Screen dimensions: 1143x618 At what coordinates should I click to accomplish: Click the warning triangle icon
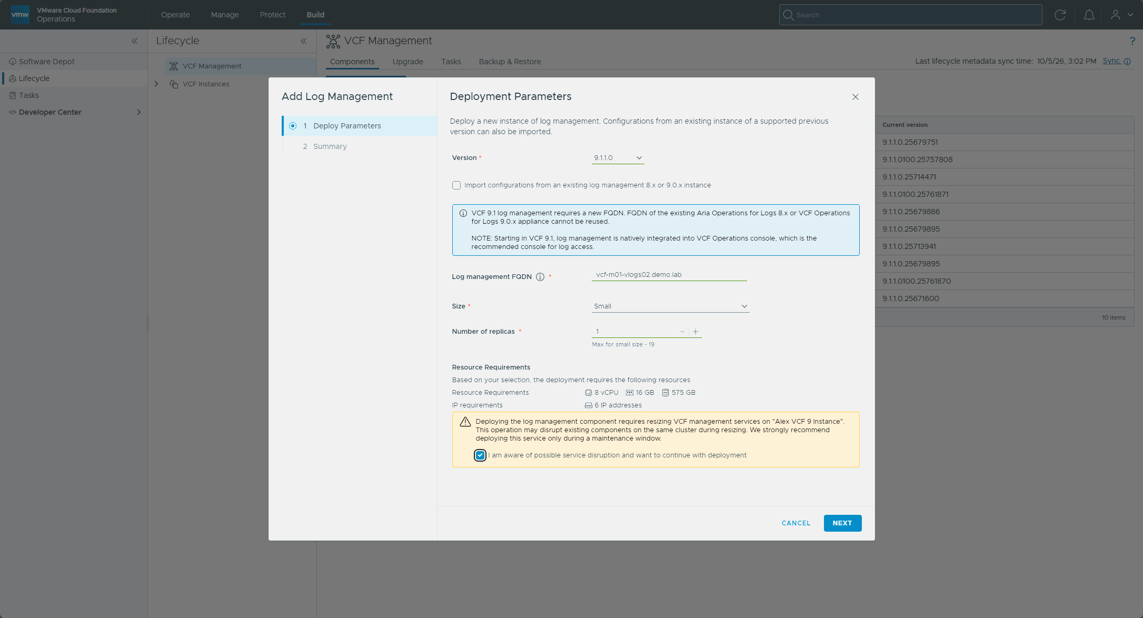[x=465, y=422]
